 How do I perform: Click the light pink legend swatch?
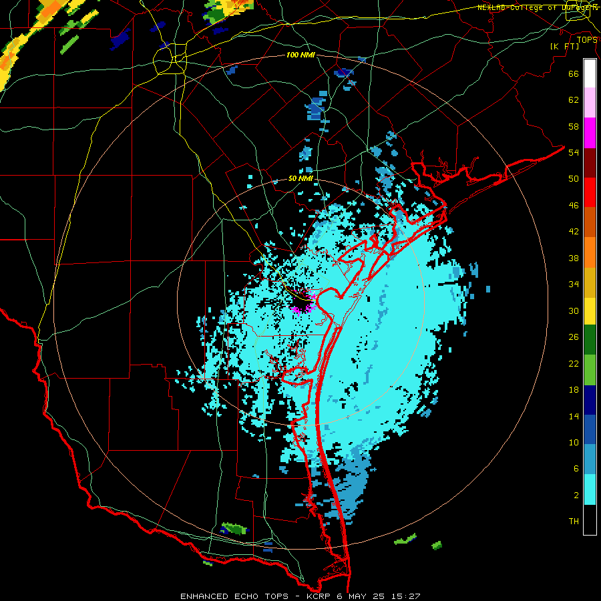click(590, 103)
